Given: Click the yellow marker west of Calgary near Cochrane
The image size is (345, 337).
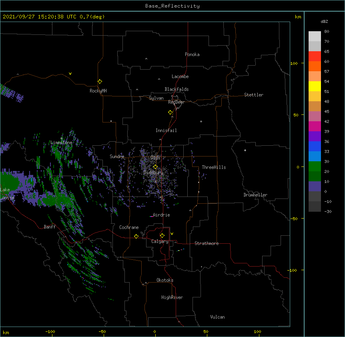Looking at the screenshot, I should tap(136, 236).
